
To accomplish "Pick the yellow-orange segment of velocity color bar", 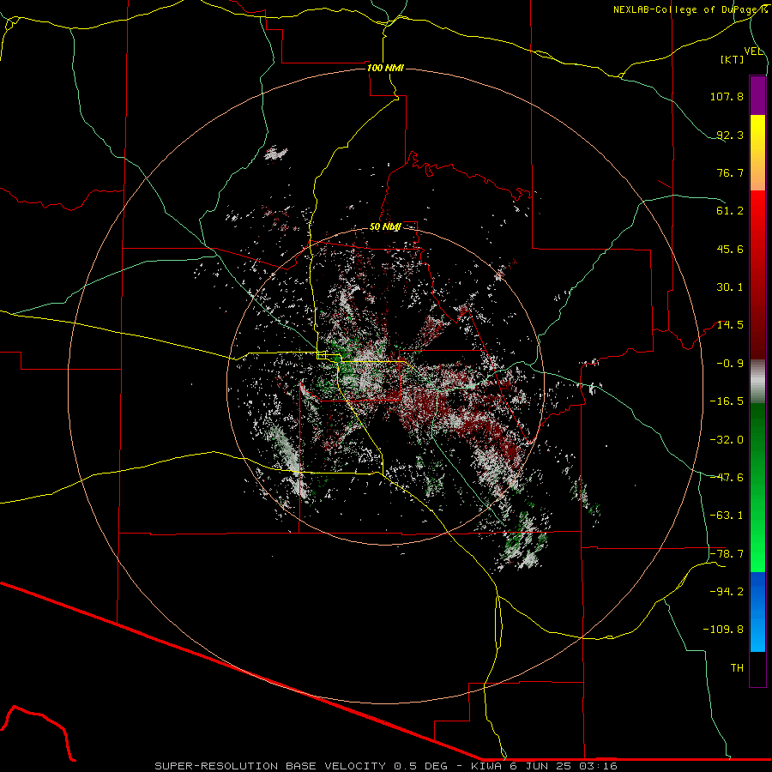I will pyautogui.click(x=757, y=153).
